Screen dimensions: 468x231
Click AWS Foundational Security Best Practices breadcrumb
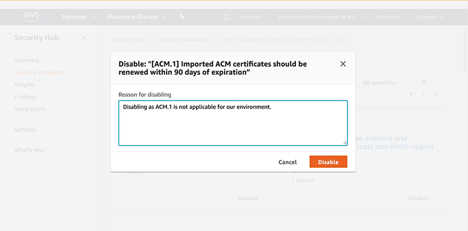coord(285,40)
